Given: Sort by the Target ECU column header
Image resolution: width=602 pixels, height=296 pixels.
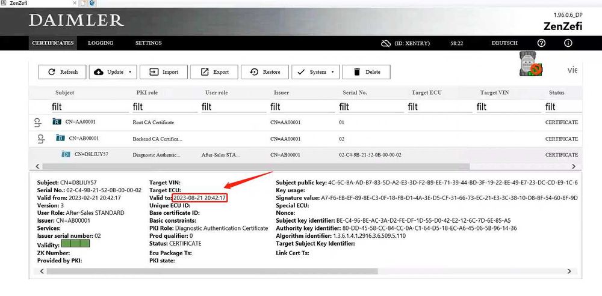Looking at the screenshot, I should (427, 92).
